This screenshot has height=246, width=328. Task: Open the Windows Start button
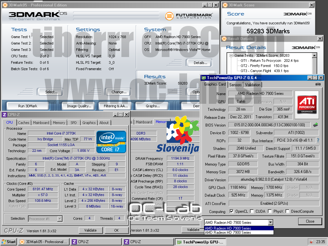click(9, 242)
